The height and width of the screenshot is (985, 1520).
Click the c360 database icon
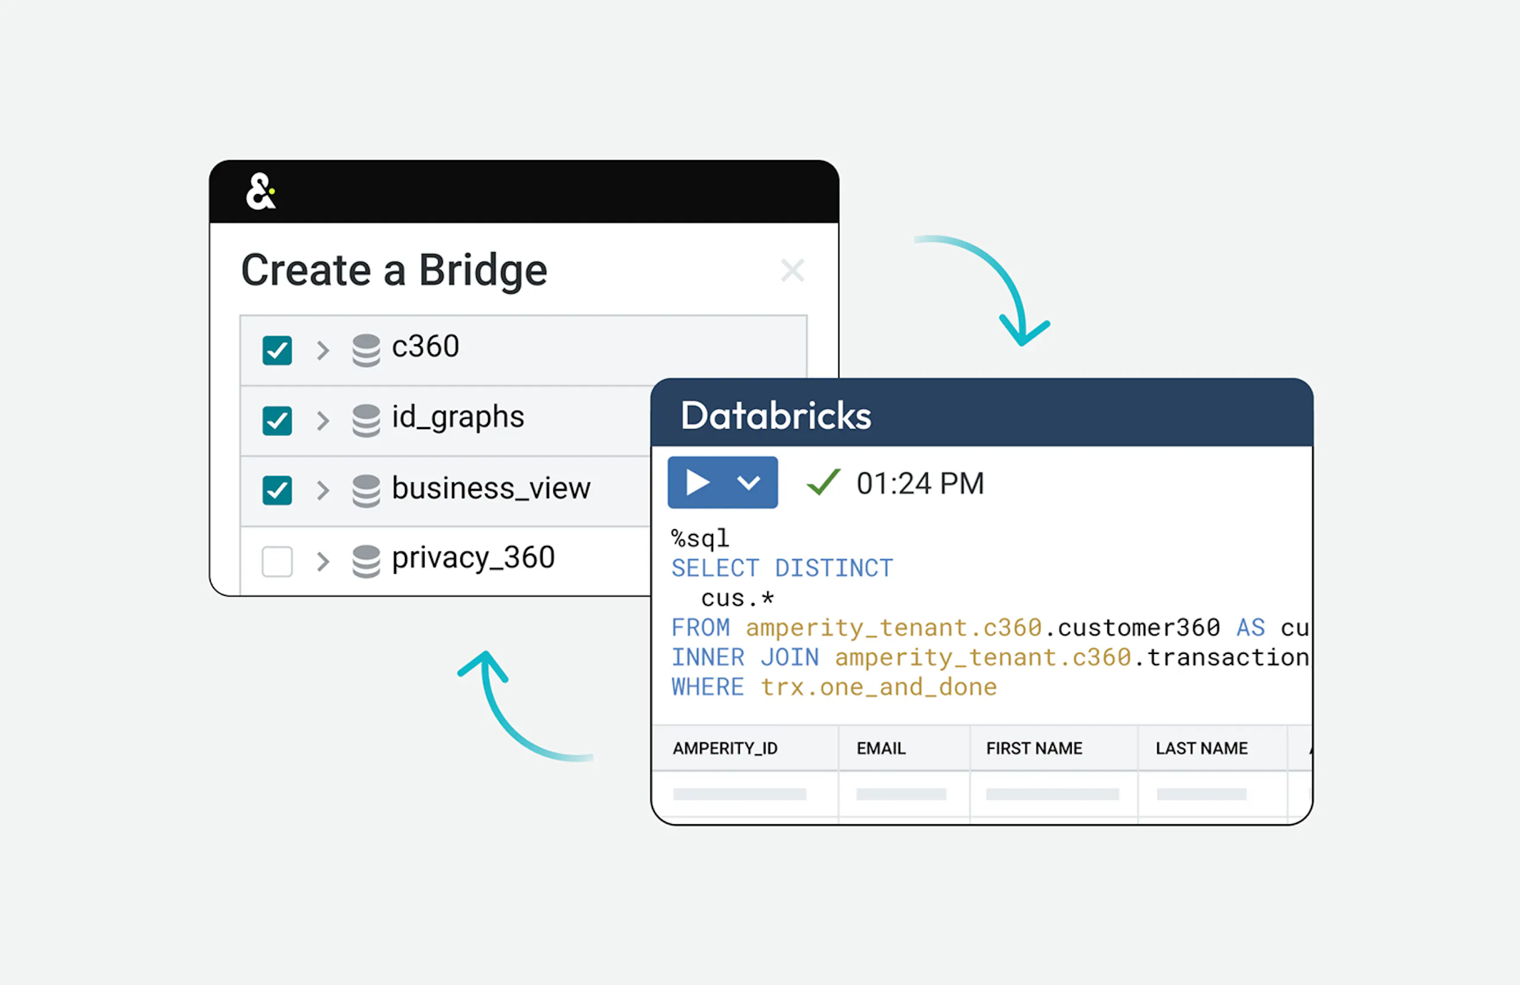(366, 351)
